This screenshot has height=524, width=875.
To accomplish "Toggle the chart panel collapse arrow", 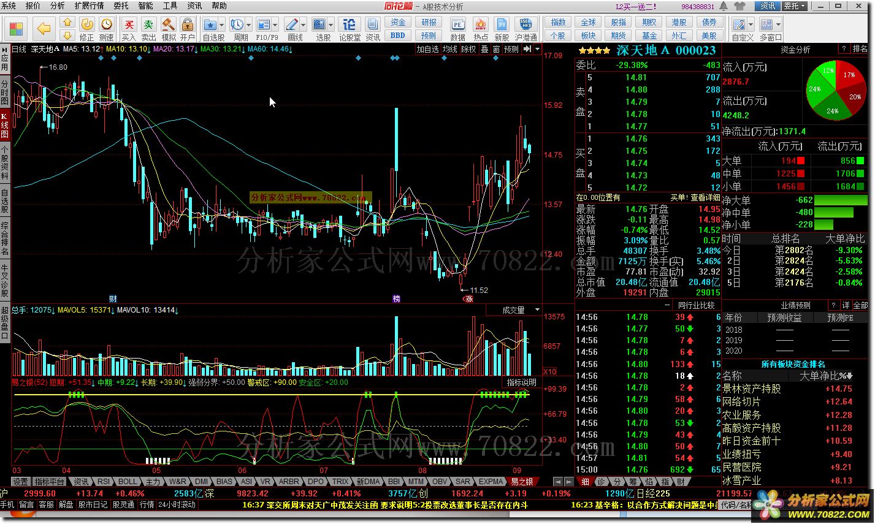I will (x=527, y=49).
